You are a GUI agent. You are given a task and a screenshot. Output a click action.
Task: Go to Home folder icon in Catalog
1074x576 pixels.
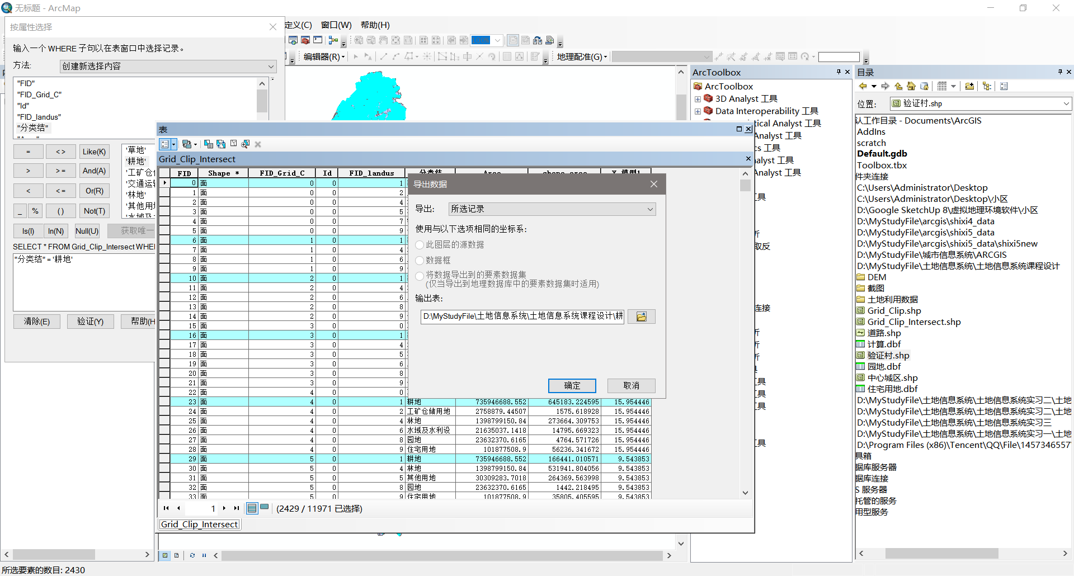tap(911, 86)
